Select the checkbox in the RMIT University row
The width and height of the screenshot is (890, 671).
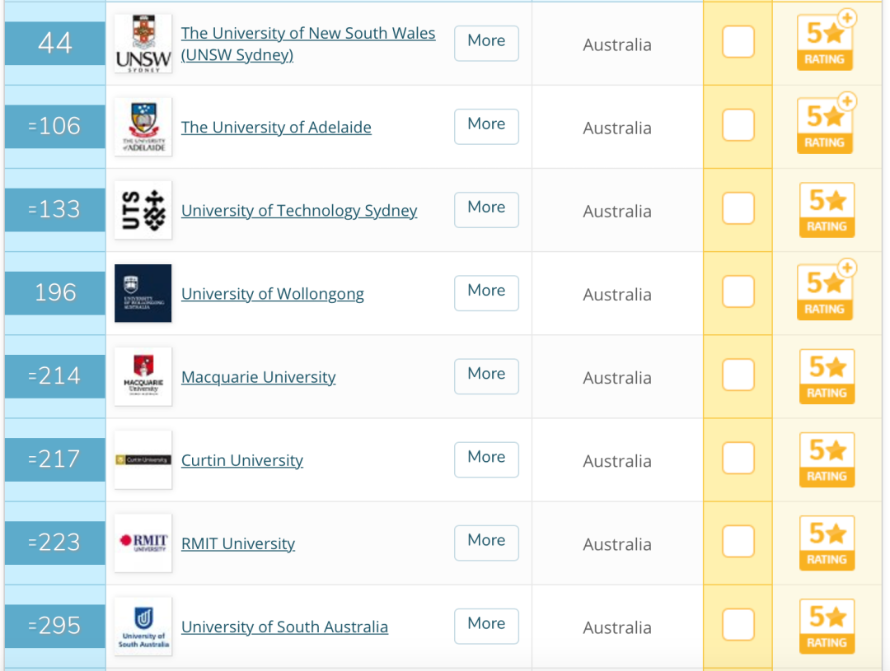tap(738, 542)
